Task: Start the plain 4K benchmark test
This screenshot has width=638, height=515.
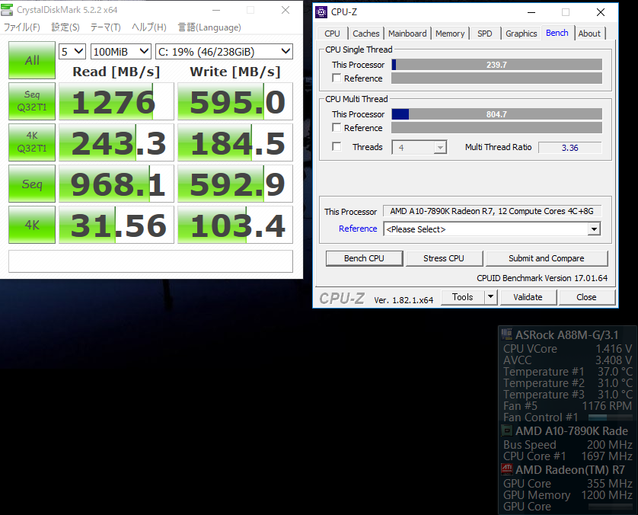Action: click(32, 225)
